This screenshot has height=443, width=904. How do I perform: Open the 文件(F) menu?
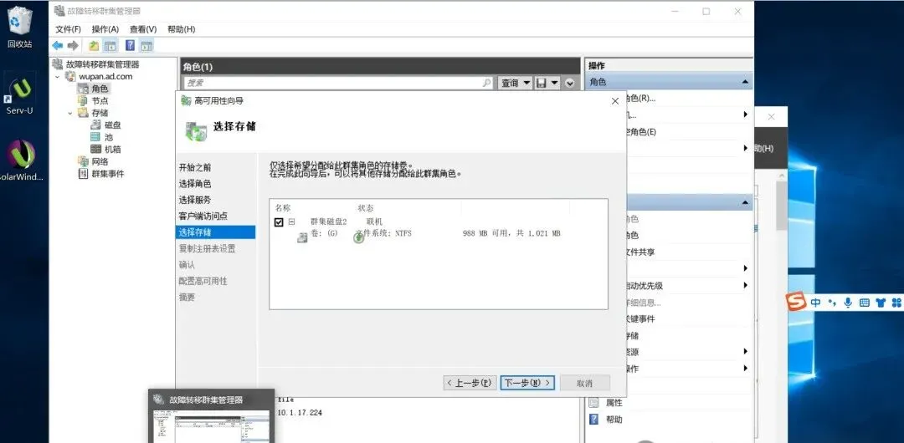click(x=68, y=28)
